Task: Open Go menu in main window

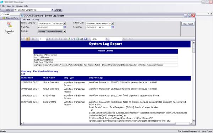Action: (x=13, y=6)
